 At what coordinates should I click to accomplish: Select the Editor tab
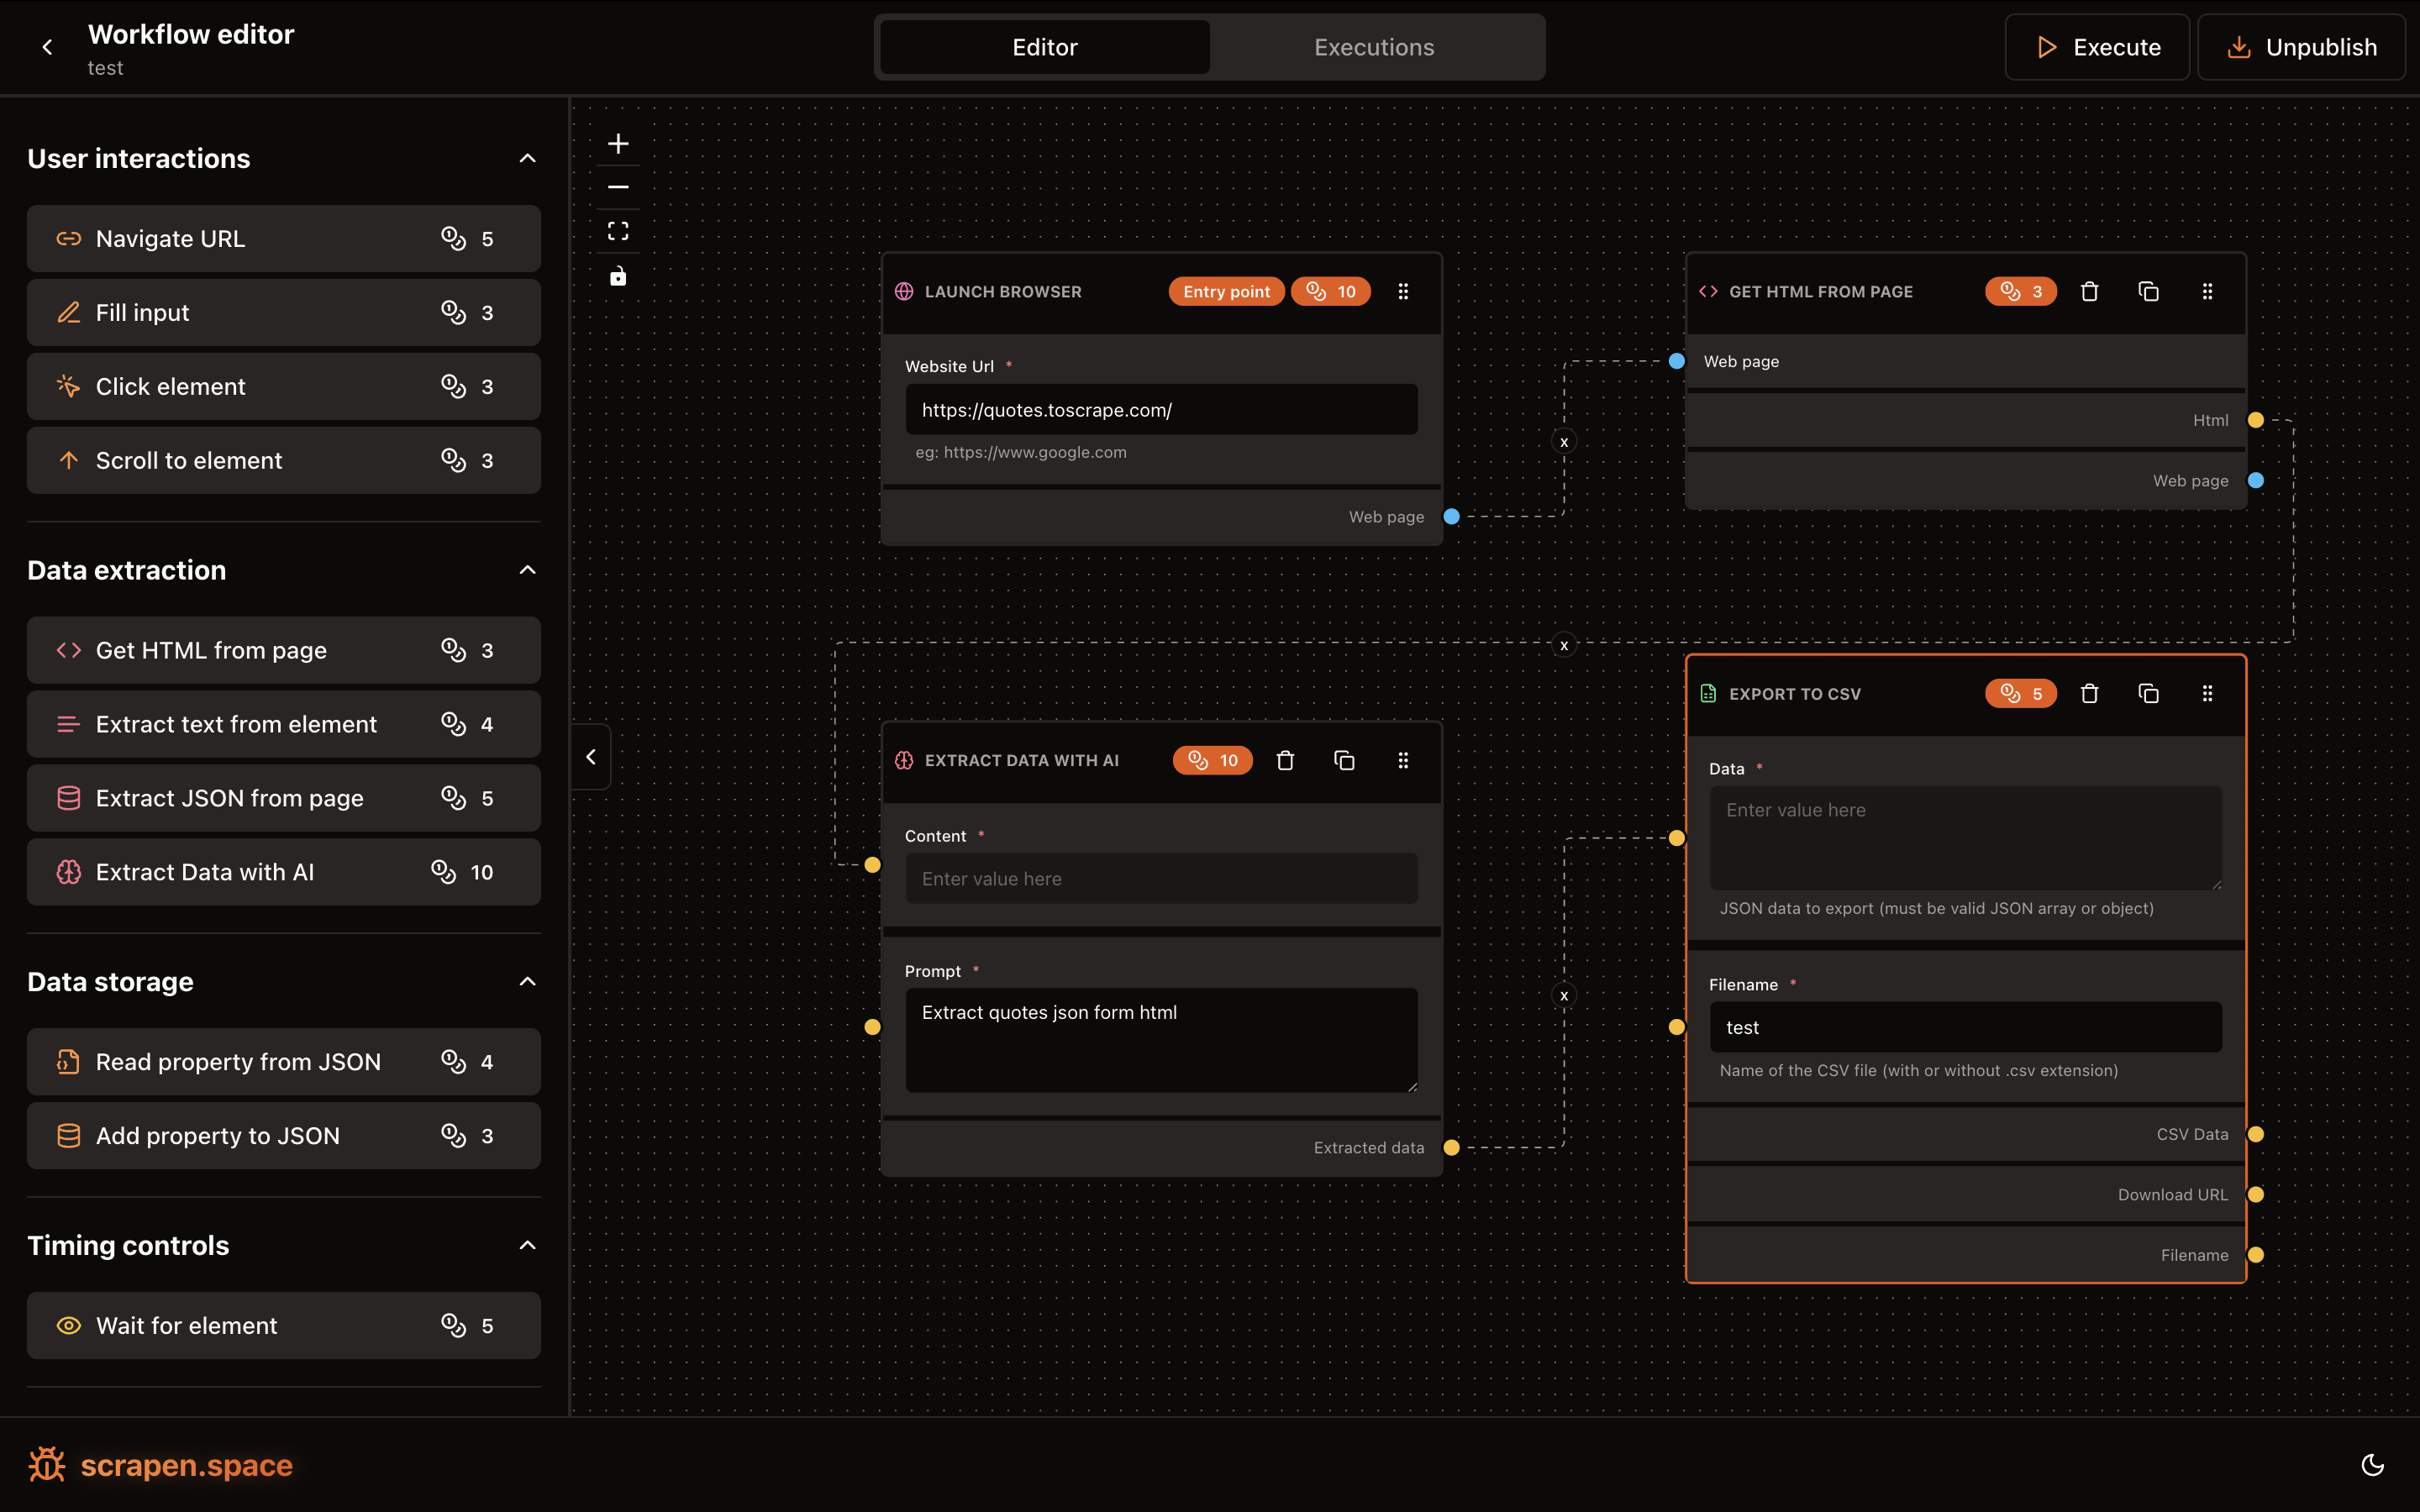click(x=1044, y=47)
